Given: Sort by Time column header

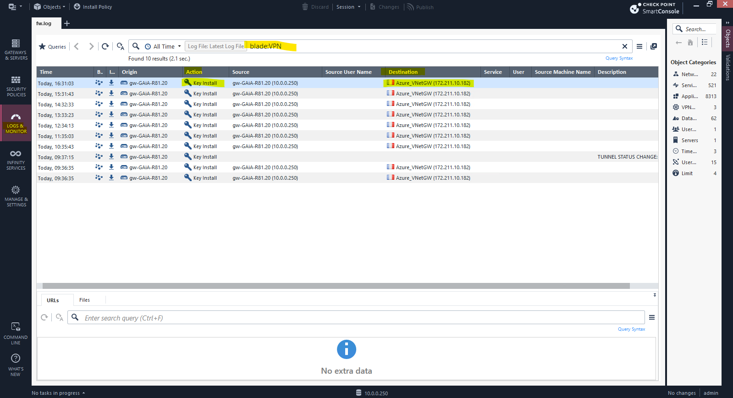Looking at the screenshot, I should click(65, 72).
